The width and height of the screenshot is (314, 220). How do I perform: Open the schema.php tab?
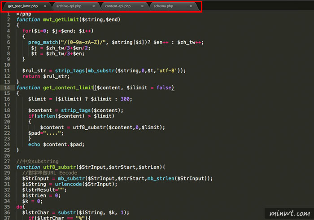163,6
